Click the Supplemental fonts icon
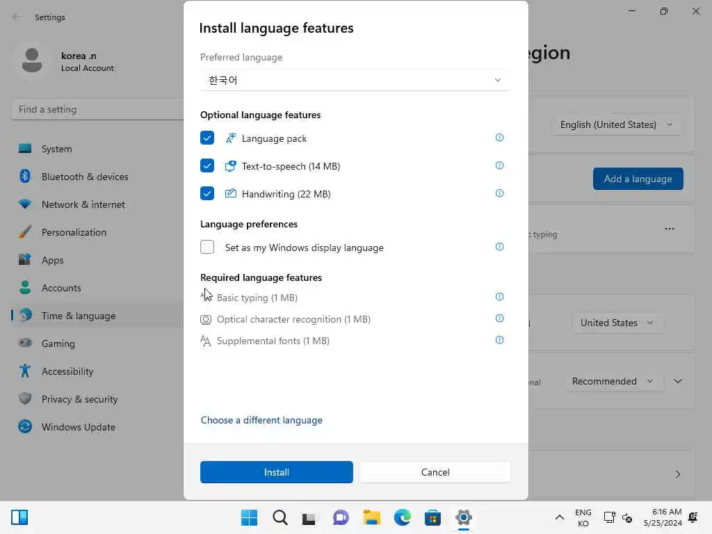 tap(206, 341)
